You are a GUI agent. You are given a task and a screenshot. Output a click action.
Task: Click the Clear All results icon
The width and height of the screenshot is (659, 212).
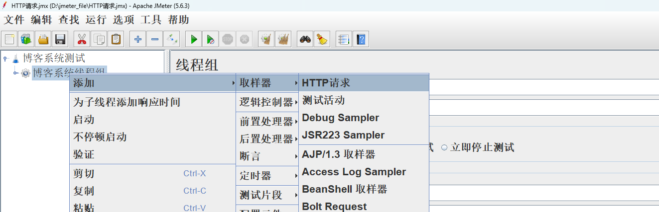click(x=283, y=39)
